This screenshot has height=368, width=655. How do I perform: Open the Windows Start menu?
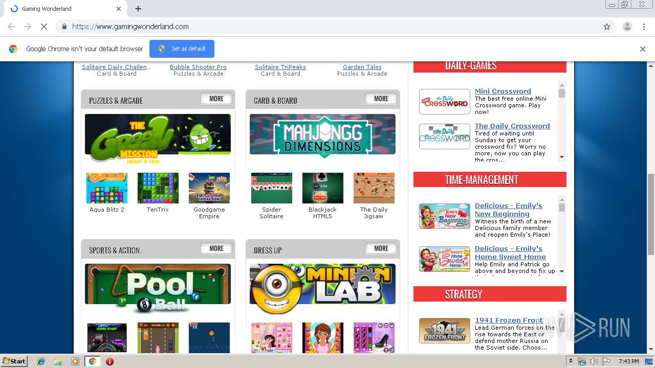14,361
